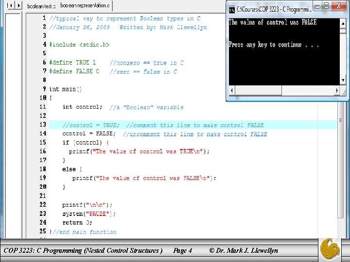The image size is (350, 262).
Task: Click the console horizontal scrollbar thumb
Action: click(x=258, y=90)
